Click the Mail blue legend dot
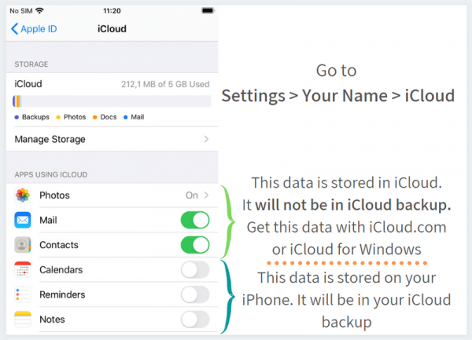The width and height of the screenshot is (472, 340). point(126,117)
